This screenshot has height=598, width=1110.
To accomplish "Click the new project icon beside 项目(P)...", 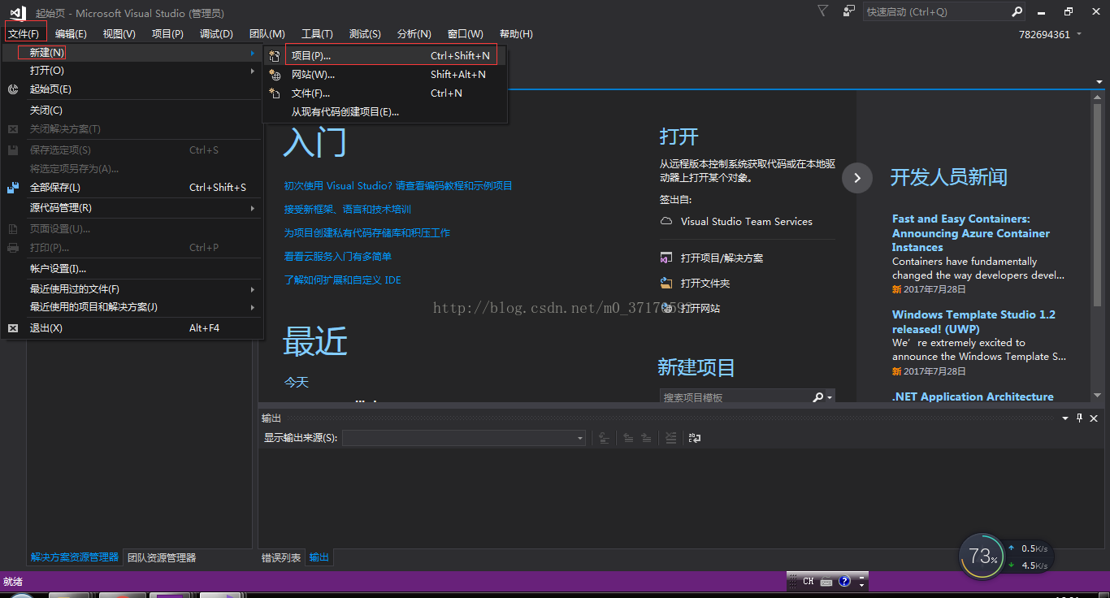I will click(275, 56).
